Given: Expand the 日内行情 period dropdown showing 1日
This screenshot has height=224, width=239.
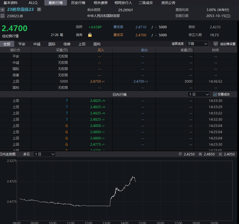Looking at the screenshot, I should tap(199, 94).
